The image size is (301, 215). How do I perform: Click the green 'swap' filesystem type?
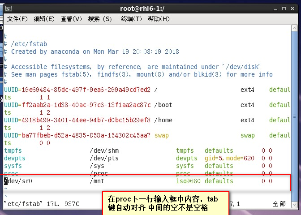pyautogui.click(x=248, y=136)
